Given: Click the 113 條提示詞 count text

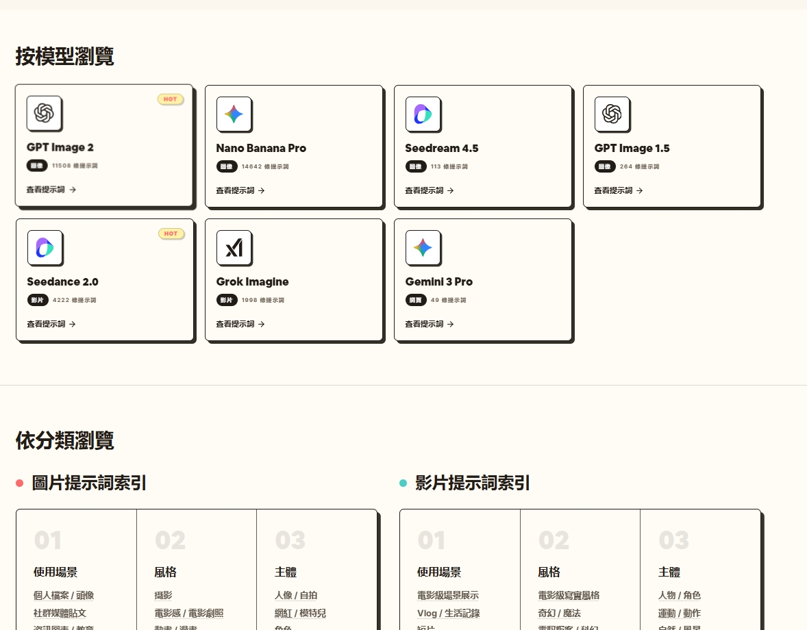Looking at the screenshot, I should click(449, 166).
